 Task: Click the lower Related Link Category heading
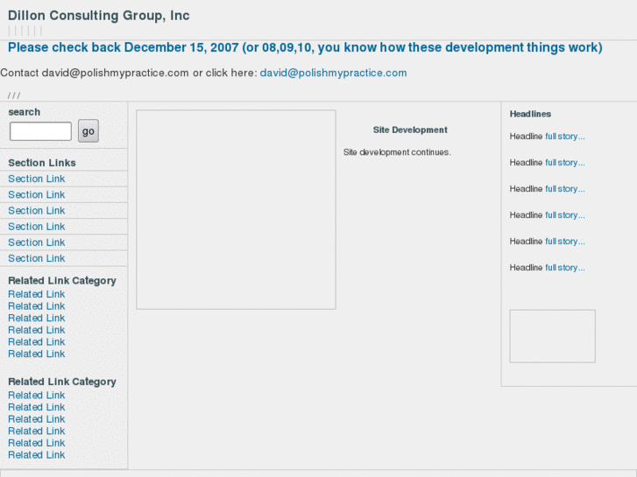click(x=62, y=382)
